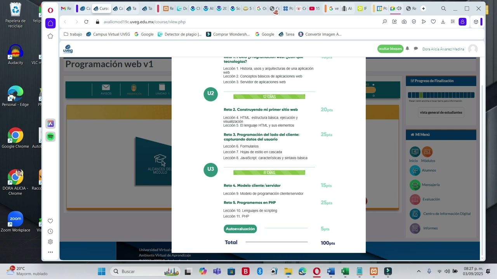Open notifications bell in UVEG header
Image resolution: width=497 pixels, height=279 pixels.
point(407,49)
